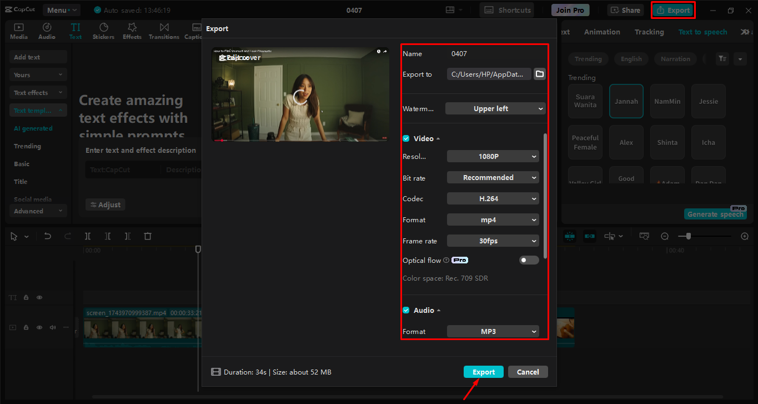Click the zoom-to-fit timeline ruler icon
This screenshot has height=404, width=758.
point(644,236)
